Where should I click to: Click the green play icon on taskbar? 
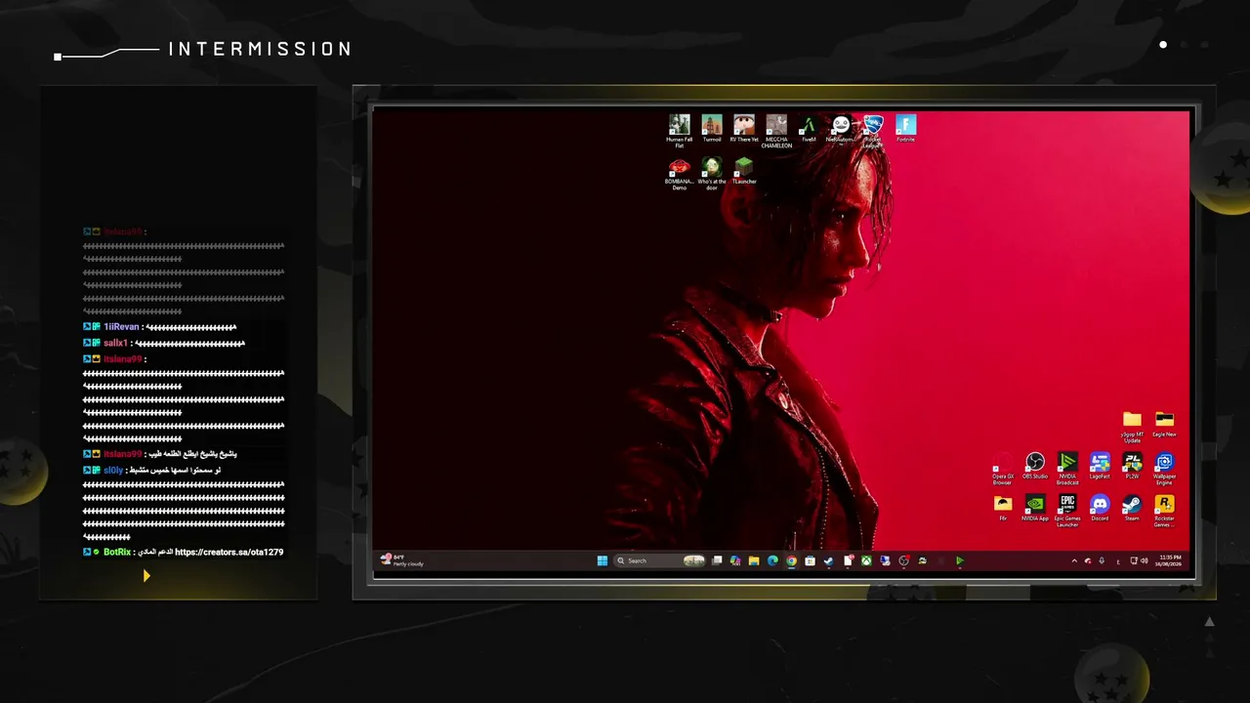point(960,560)
